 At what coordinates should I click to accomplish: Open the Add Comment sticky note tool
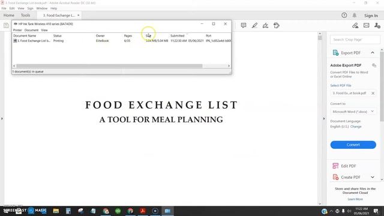[244, 25]
